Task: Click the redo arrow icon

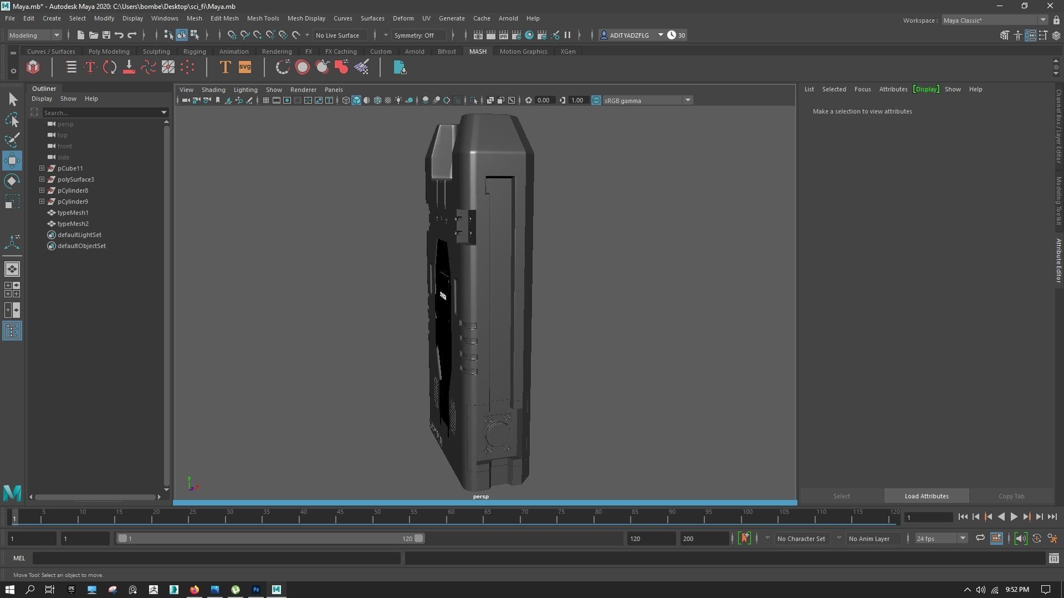Action: [x=132, y=35]
